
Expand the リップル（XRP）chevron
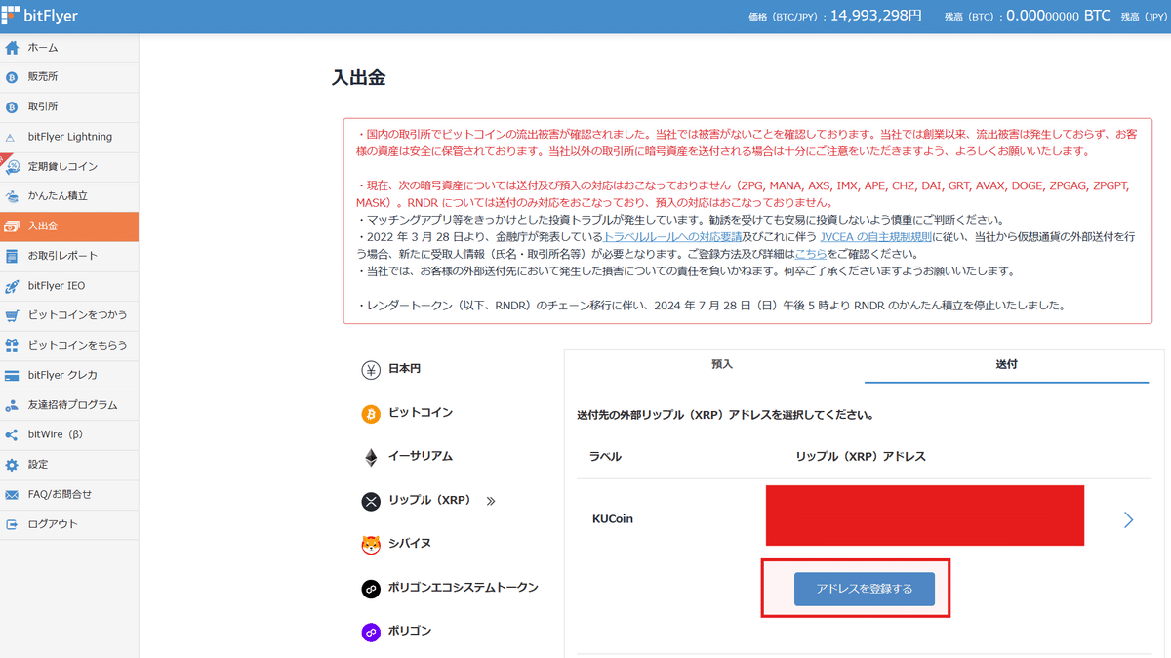(x=491, y=500)
